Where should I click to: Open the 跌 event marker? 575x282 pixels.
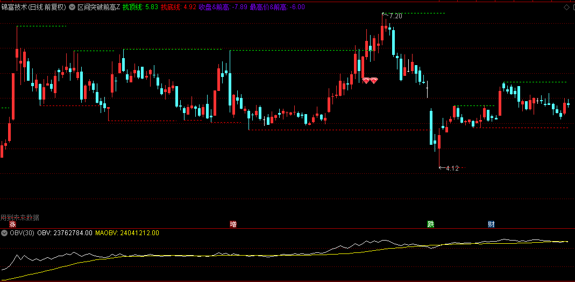pos(430,224)
